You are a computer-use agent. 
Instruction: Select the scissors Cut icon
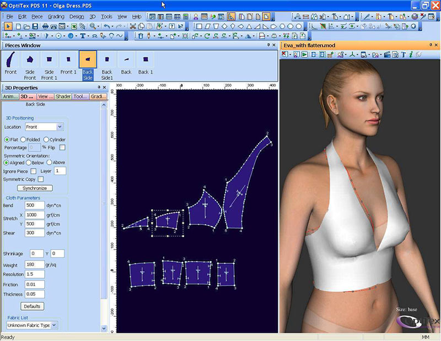(133, 26)
